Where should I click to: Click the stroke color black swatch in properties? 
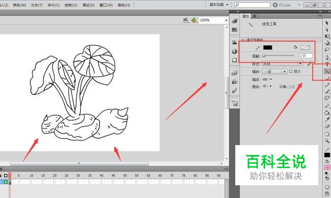point(267,47)
